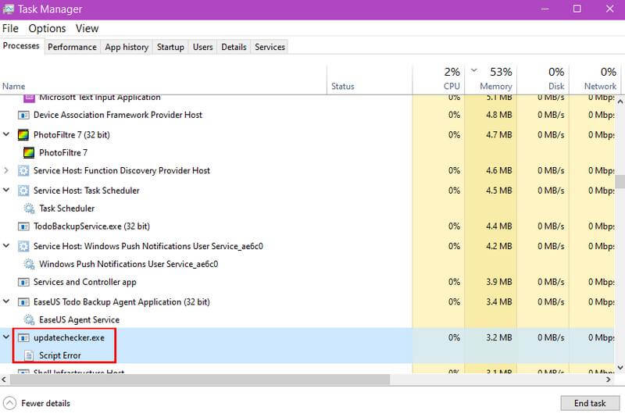Image resolution: width=625 pixels, height=417 pixels.
Task: Sort processes by CPU column header
Action: tap(438, 80)
